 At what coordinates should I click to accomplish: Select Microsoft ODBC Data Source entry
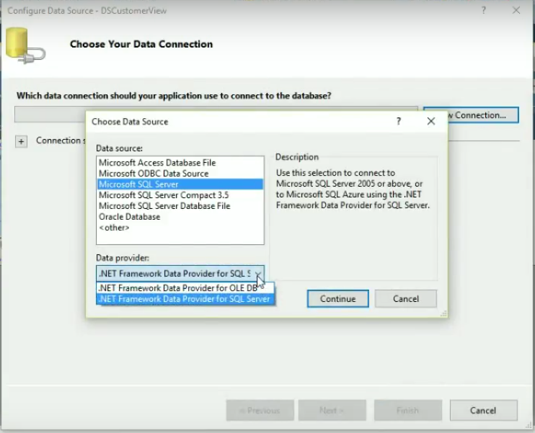pyautogui.click(x=180, y=174)
